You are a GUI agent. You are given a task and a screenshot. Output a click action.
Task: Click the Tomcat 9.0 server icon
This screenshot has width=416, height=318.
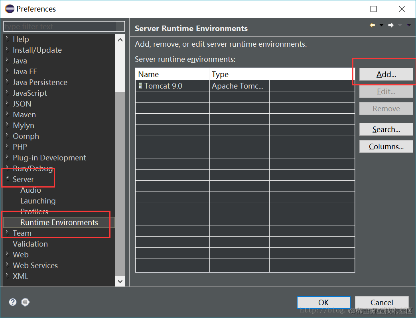tap(140, 86)
